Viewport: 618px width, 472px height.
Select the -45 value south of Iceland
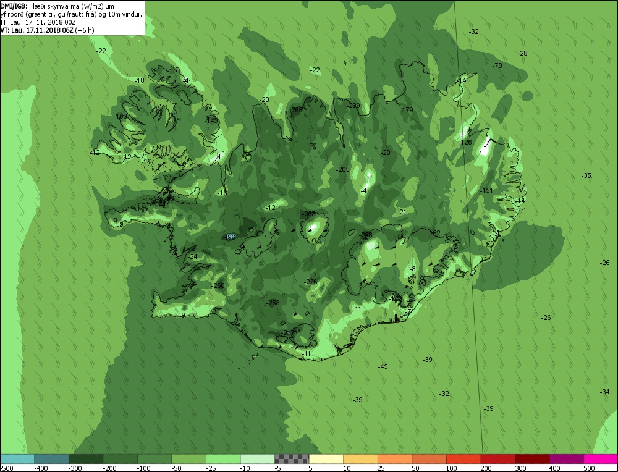pos(383,366)
